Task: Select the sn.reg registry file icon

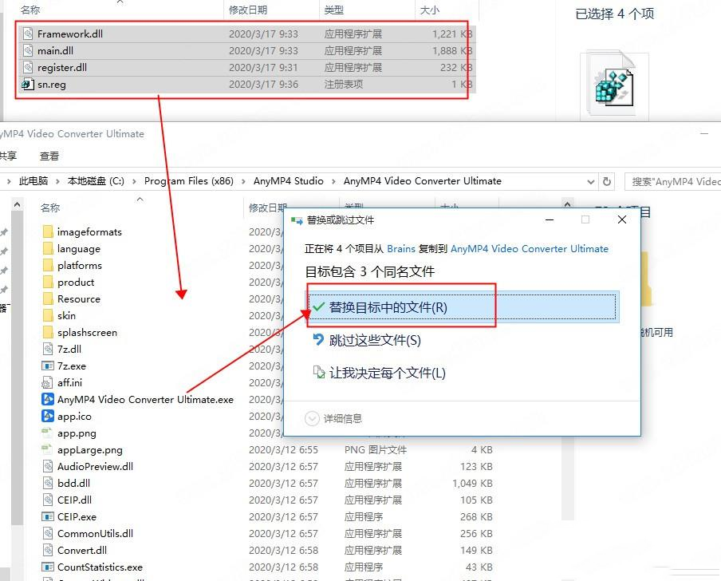Action: click(x=28, y=84)
